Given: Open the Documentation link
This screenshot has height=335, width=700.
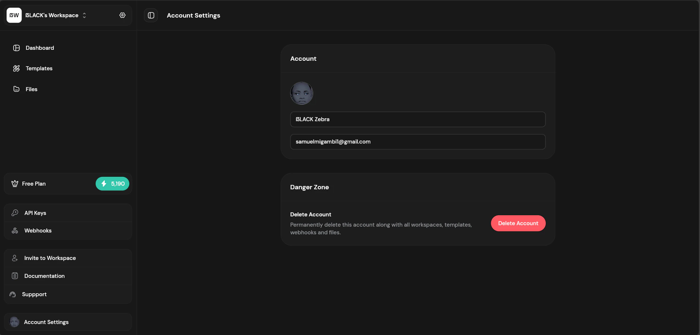Looking at the screenshot, I should coord(68,276).
